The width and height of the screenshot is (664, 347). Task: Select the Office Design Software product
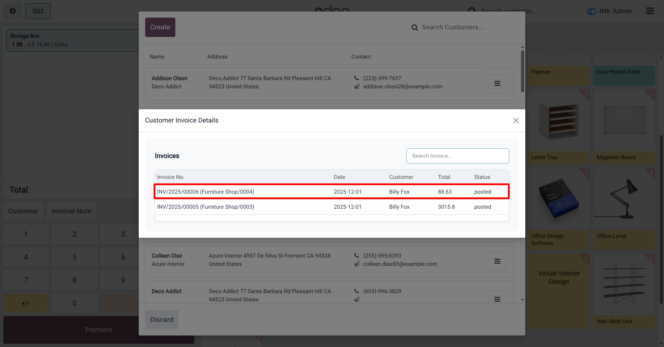click(559, 209)
